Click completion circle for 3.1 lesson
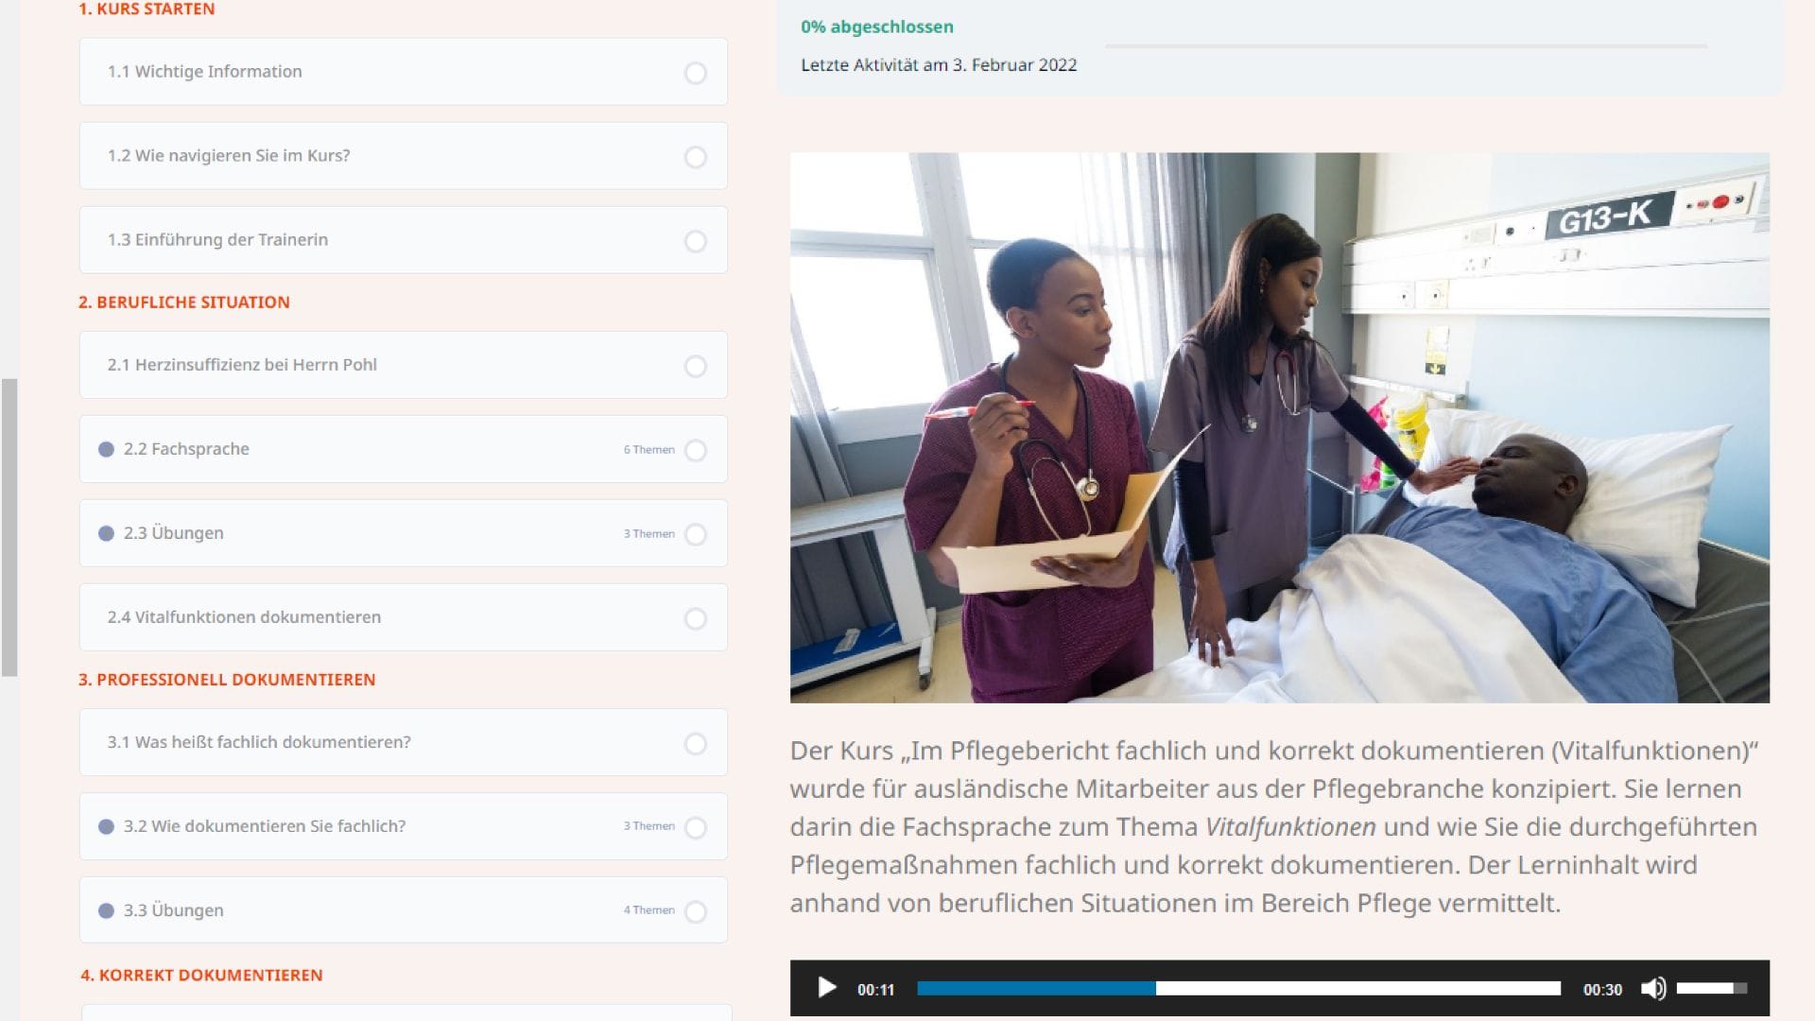 coord(695,743)
